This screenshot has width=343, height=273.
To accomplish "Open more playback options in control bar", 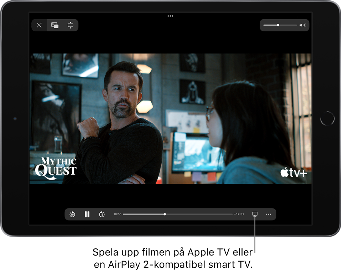I will tap(269, 214).
